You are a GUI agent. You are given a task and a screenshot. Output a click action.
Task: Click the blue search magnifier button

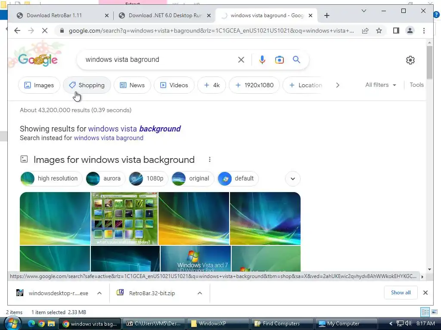click(296, 59)
